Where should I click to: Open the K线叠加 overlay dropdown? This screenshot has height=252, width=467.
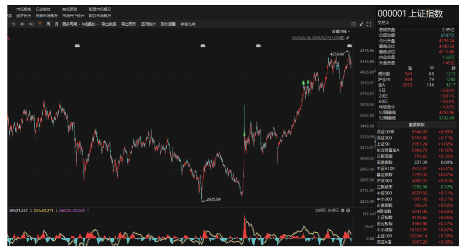pyautogui.click(x=90, y=24)
